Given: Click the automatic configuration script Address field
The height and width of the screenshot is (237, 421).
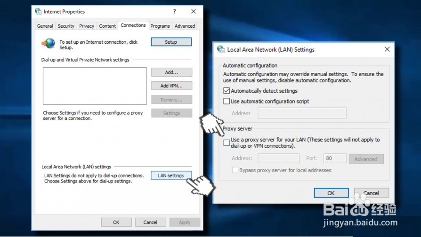Looking at the screenshot, I should (302, 113).
